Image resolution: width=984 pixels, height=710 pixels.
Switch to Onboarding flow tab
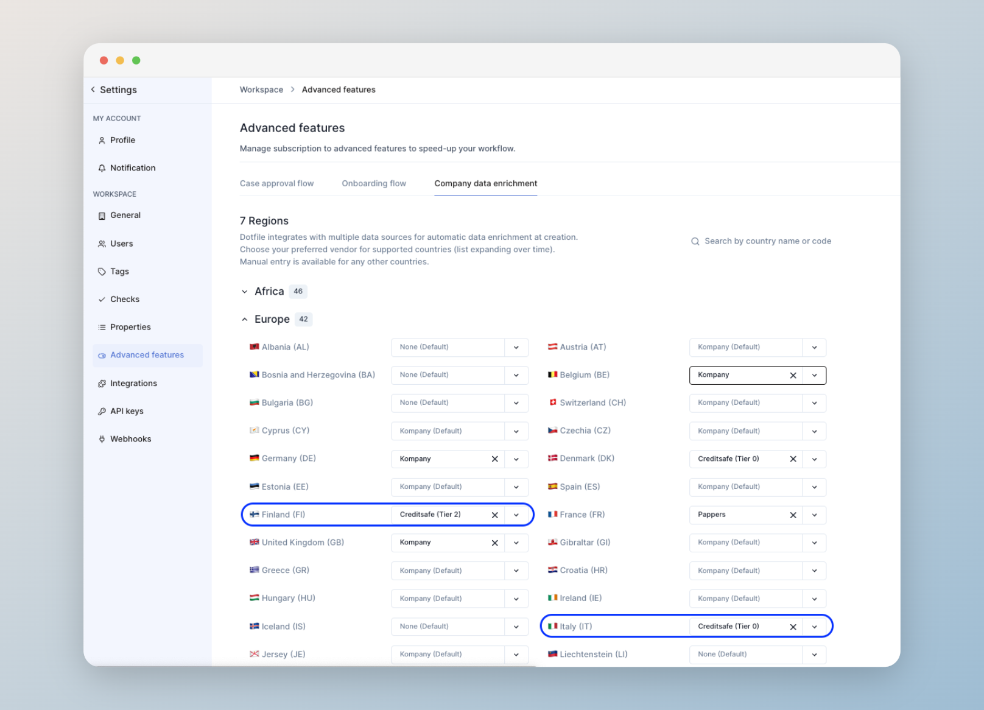click(x=374, y=183)
